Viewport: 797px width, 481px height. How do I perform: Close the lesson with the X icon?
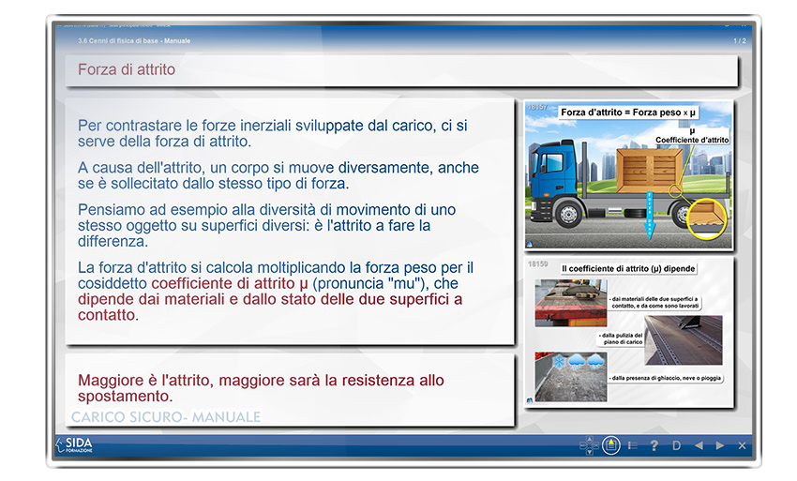point(742,445)
